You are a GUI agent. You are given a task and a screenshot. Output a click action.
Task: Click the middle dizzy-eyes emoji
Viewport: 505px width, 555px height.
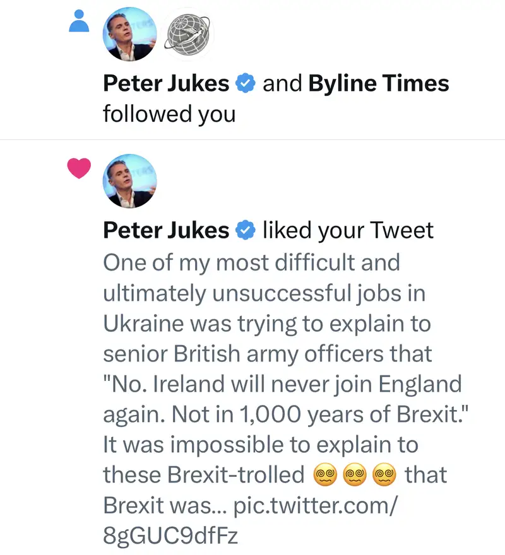pyautogui.click(x=355, y=476)
